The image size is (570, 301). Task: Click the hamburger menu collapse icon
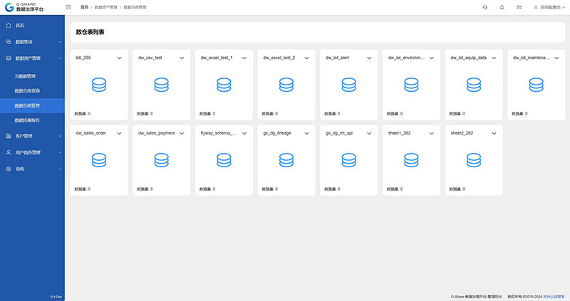click(68, 7)
